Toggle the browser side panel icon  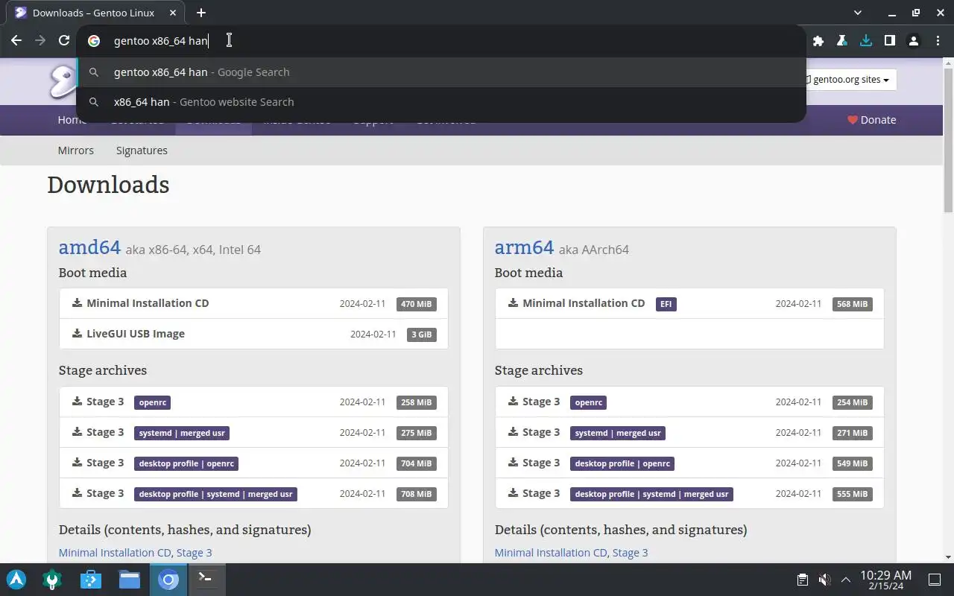(889, 41)
